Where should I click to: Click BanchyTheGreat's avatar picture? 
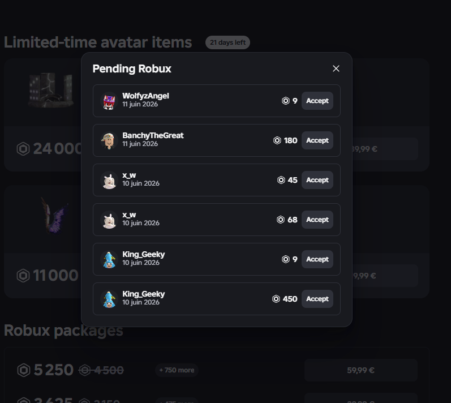tap(109, 140)
